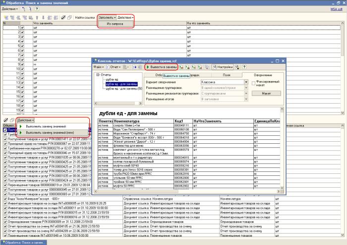347x245 pixels.
Task: Click the reports tree horizontal scrollbar
Action: [118, 103]
